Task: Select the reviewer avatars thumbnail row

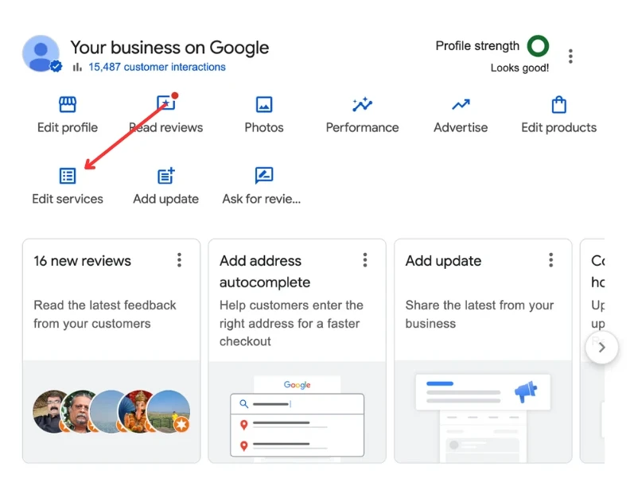Action: click(x=111, y=411)
